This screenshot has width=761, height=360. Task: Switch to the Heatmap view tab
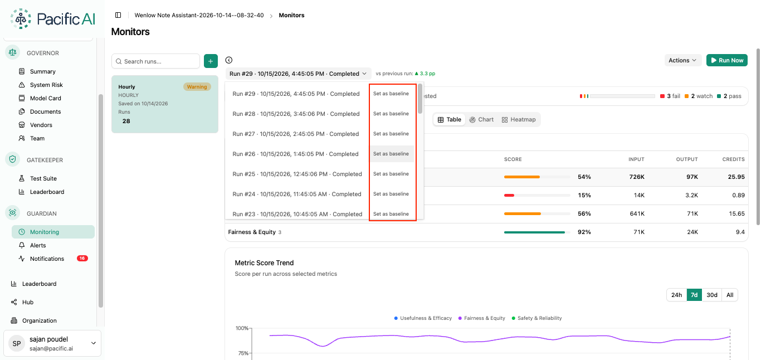pyautogui.click(x=519, y=119)
